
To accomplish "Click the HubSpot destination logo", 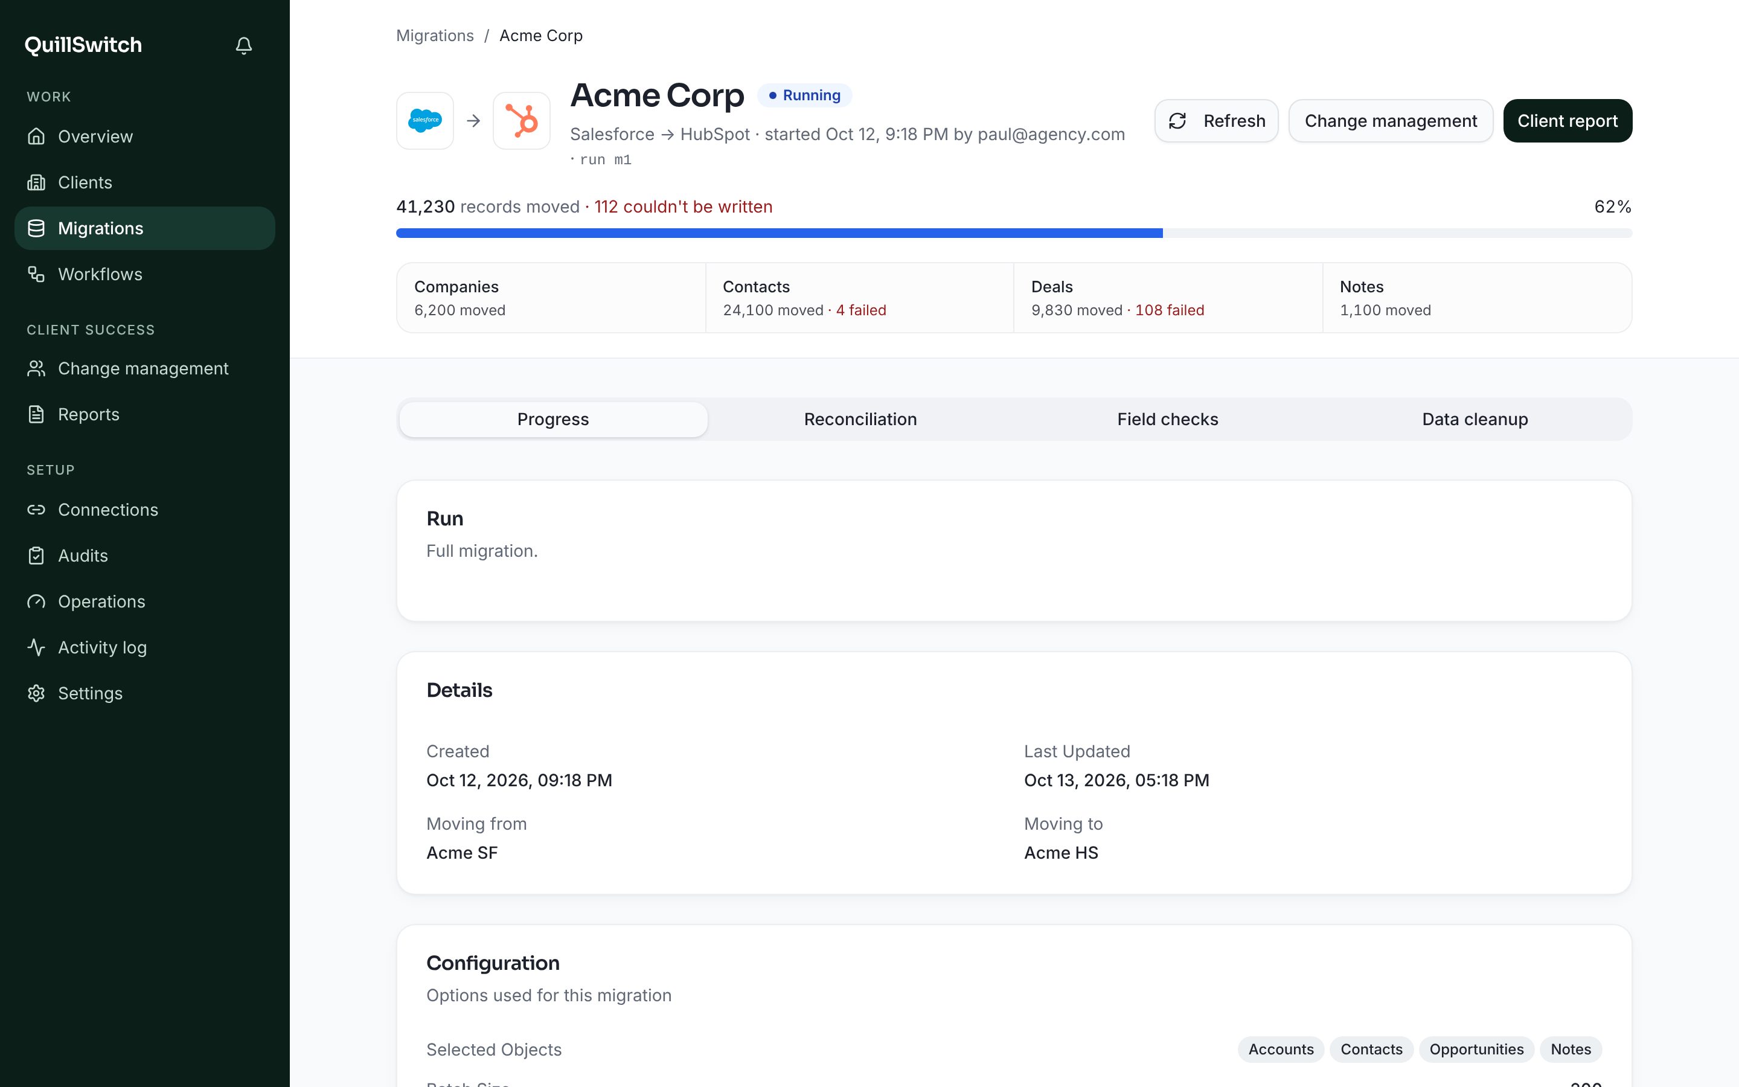I will [522, 121].
